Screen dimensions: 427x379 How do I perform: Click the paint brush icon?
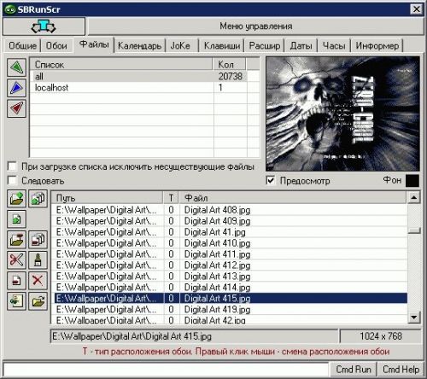pyautogui.click(x=38, y=259)
